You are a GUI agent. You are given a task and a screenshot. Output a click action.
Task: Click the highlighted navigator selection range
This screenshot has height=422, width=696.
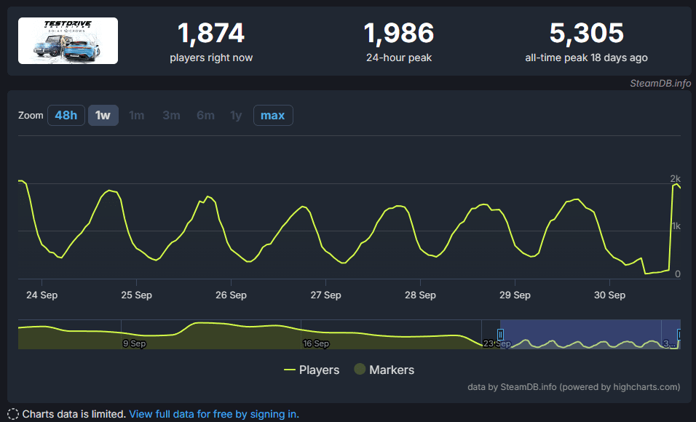pyautogui.click(x=590, y=334)
